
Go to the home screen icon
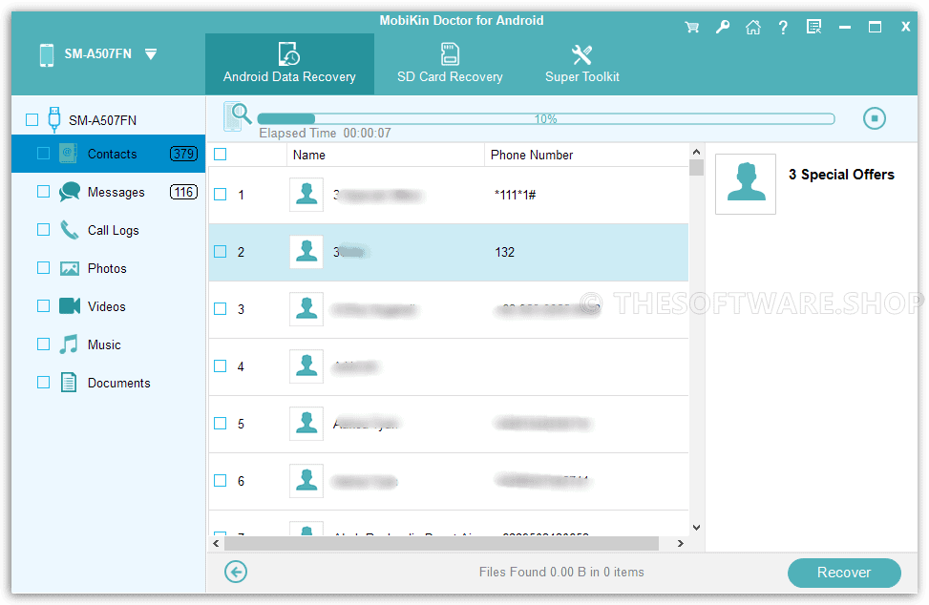(x=753, y=28)
